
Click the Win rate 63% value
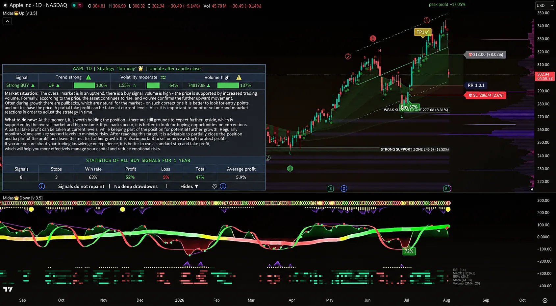pyautogui.click(x=93, y=177)
